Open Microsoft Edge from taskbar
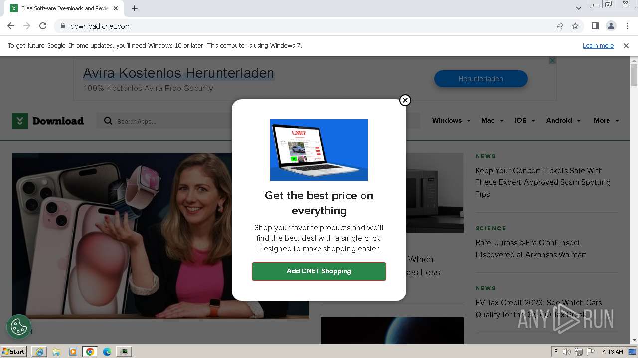The height and width of the screenshot is (358, 638). [x=107, y=352]
